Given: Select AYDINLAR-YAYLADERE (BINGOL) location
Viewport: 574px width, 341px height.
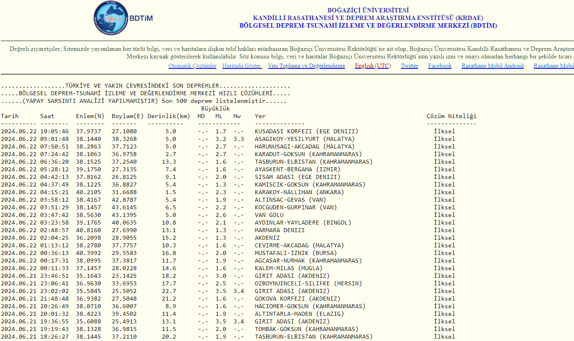Looking at the screenshot, I should pos(303,223).
